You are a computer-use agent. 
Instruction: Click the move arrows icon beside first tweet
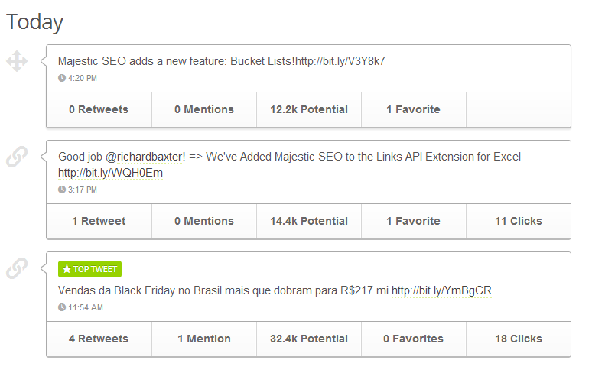pos(17,61)
